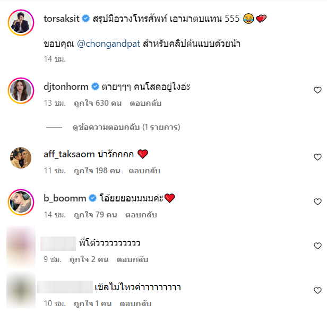Open torsaksit's profile picture story
This screenshot has width=327, height=312.
point(21,22)
